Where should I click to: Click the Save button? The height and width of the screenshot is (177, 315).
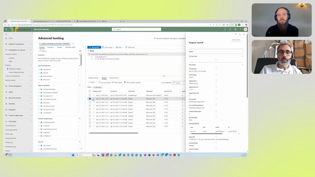120,47
